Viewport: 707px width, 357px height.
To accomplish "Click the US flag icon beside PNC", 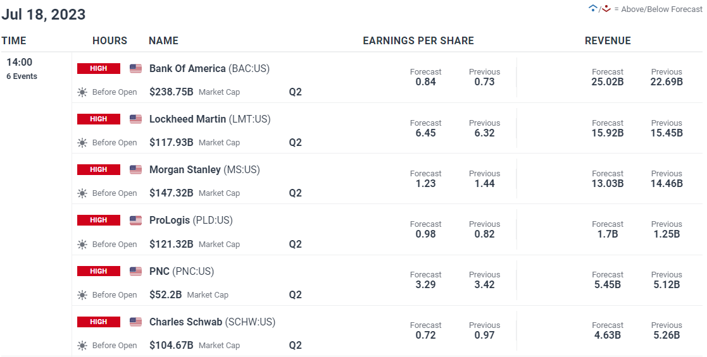I will tap(135, 272).
